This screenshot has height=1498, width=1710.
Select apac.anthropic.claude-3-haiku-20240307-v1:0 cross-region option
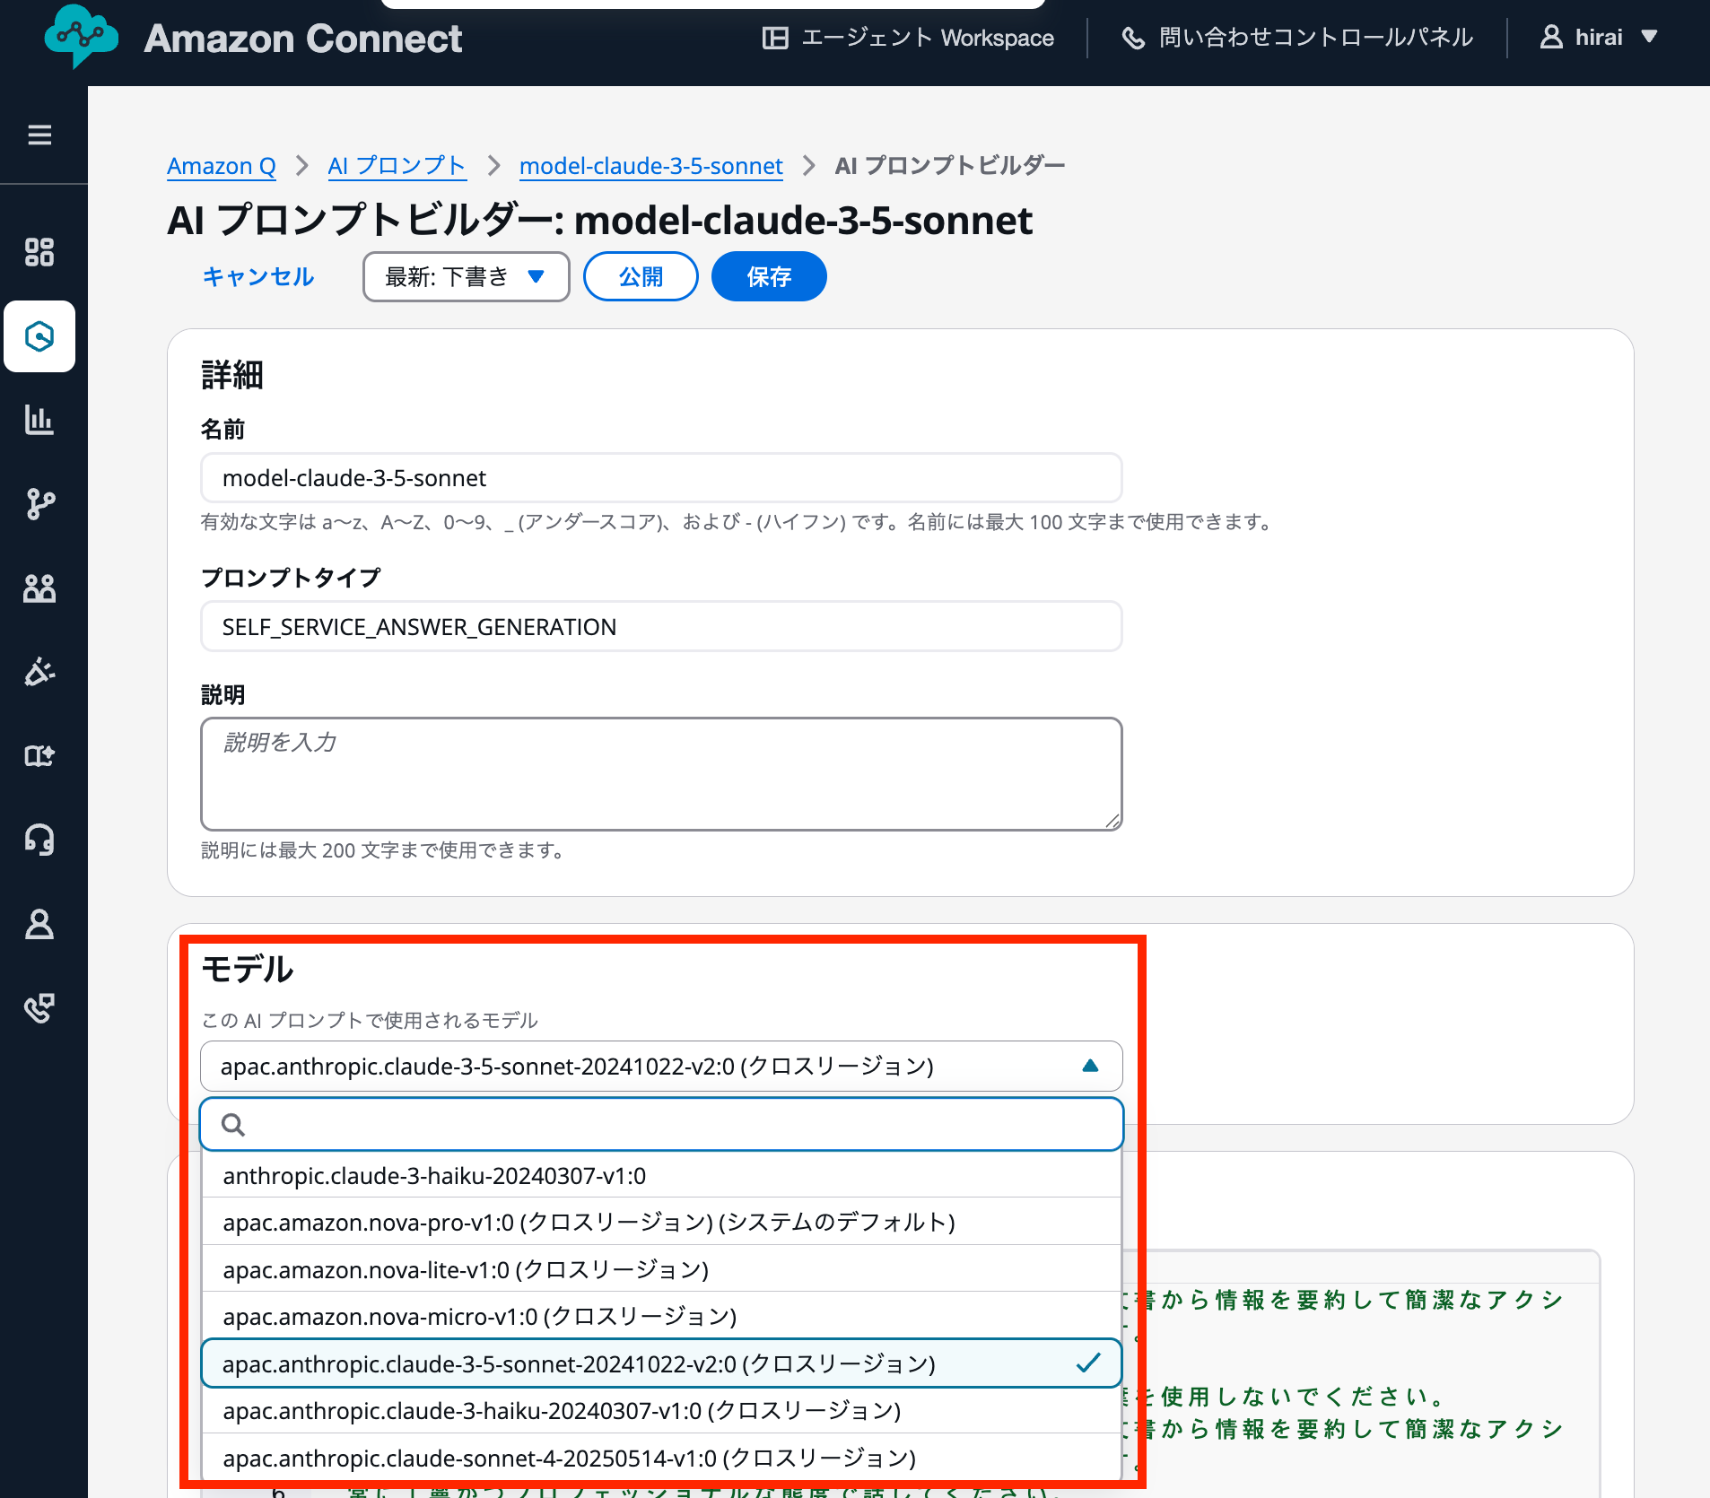pyautogui.click(x=661, y=1410)
